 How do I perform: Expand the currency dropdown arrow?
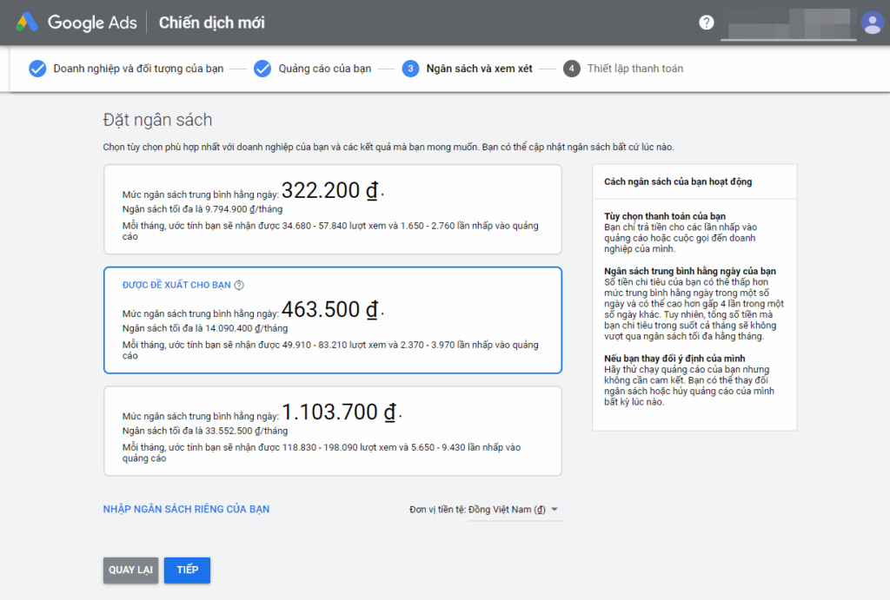click(555, 509)
